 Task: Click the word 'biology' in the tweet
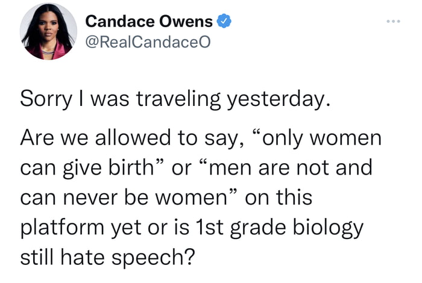[x=328, y=228]
